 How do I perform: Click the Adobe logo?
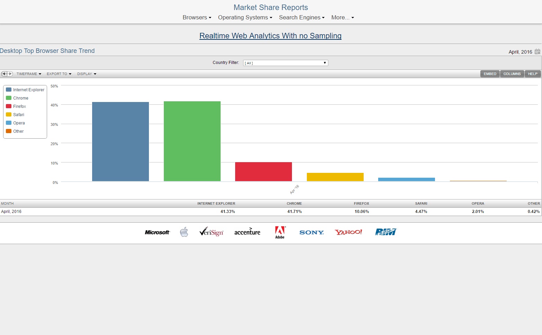tap(280, 232)
